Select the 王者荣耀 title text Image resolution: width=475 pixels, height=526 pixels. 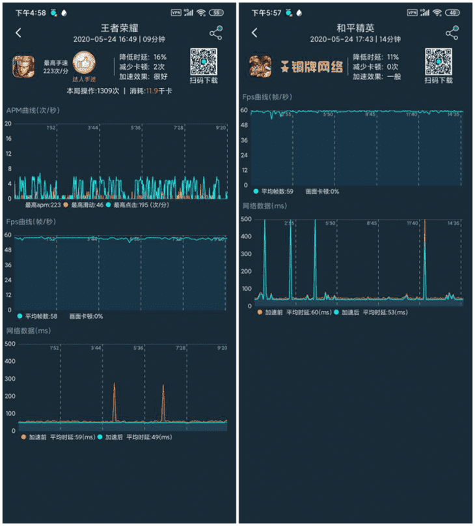(120, 28)
